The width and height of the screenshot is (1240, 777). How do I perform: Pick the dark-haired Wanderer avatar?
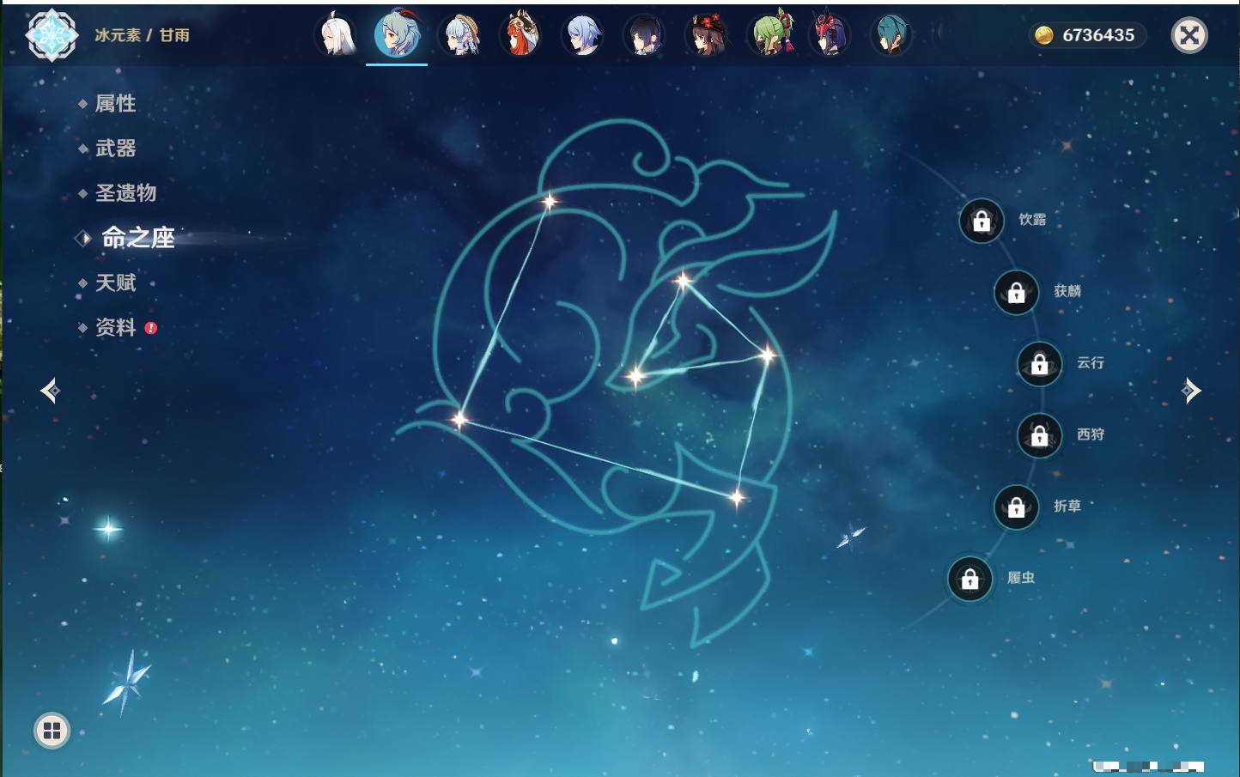point(644,35)
